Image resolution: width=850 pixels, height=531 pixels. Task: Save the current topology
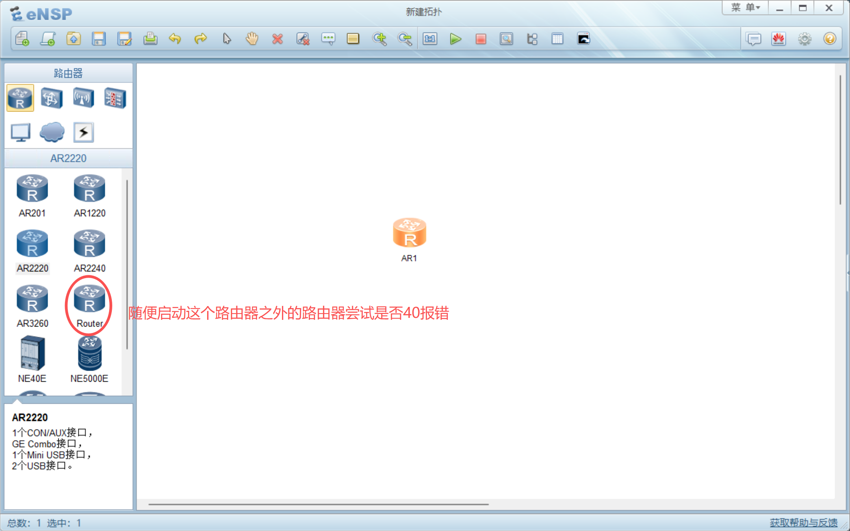pyautogui.click(x=99, y=39)
